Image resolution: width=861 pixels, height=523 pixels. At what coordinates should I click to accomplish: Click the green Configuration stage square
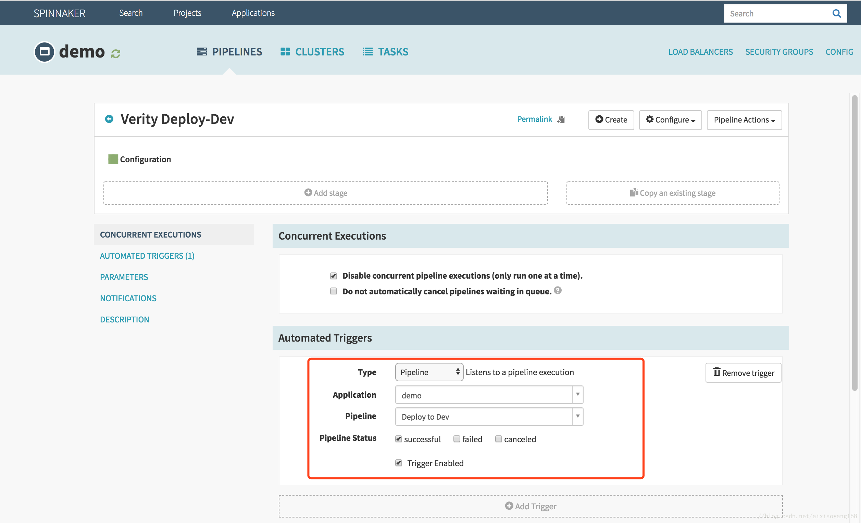pyautogui.click(x=113, y=159)
